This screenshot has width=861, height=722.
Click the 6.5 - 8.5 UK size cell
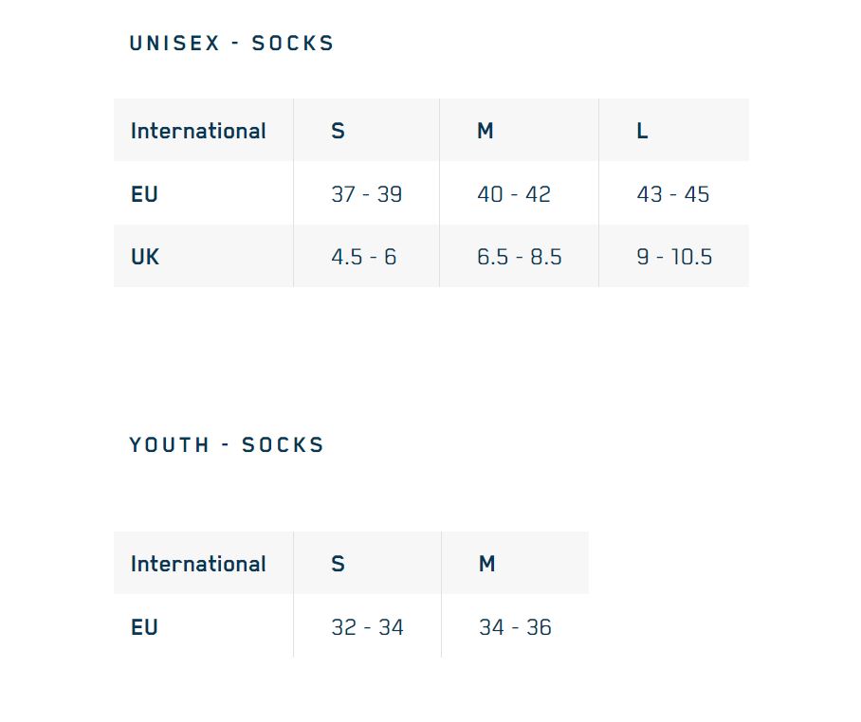click(x=519, y=257)
